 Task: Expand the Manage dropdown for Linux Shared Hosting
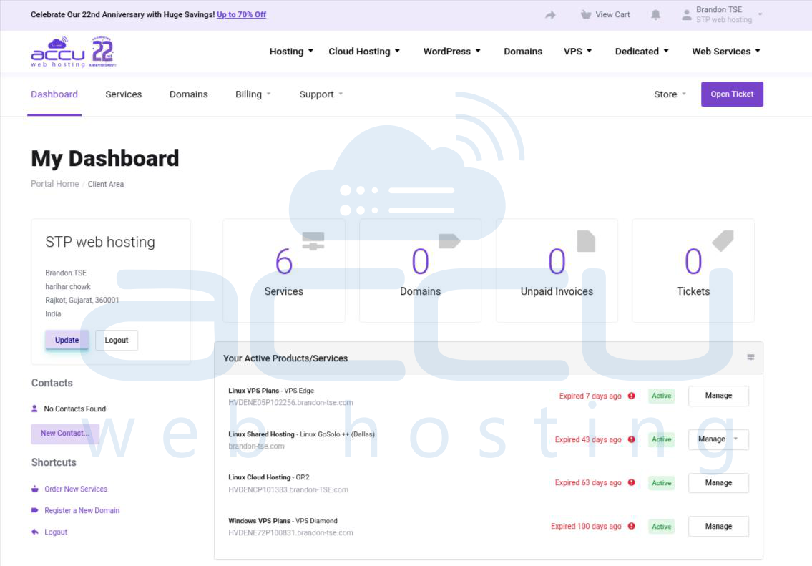(735, 439)
